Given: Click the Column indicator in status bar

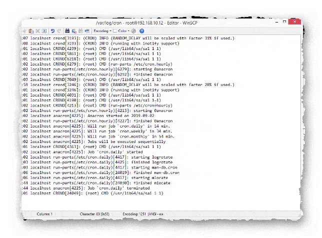Looking at the screenshot, I should pyautogui.click(x=44, y=213).
